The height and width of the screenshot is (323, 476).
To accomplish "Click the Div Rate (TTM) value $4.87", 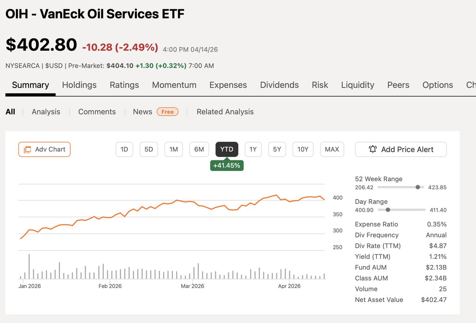I will coord(438,246).
